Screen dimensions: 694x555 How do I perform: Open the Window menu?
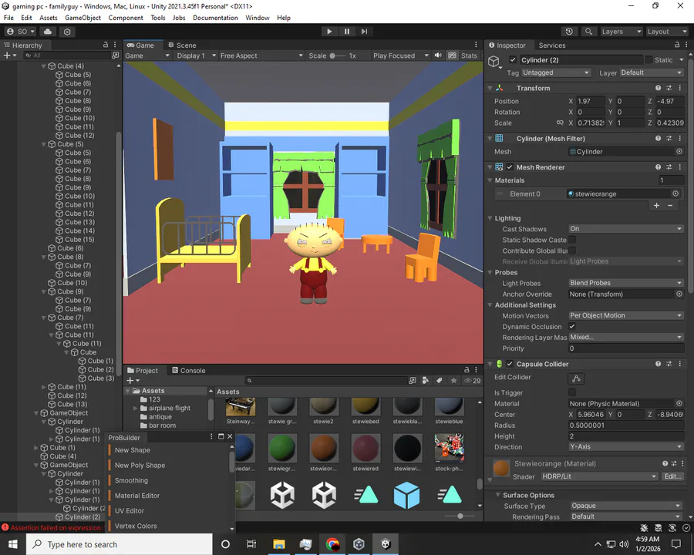click(x=257, y=18)
